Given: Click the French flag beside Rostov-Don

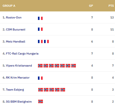Looking at the screenshot, I should click(40, 18).
